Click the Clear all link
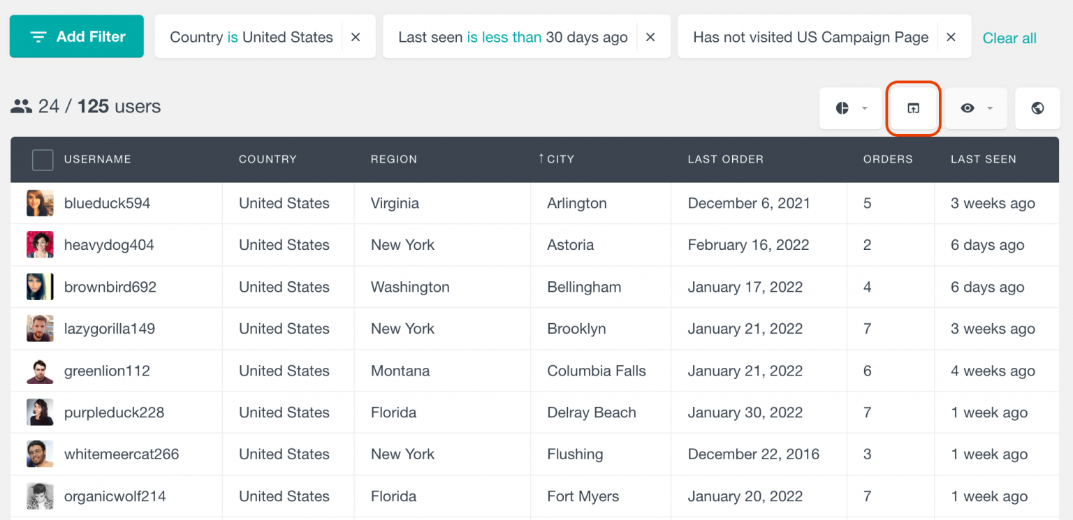 [x=1009, y=38]
